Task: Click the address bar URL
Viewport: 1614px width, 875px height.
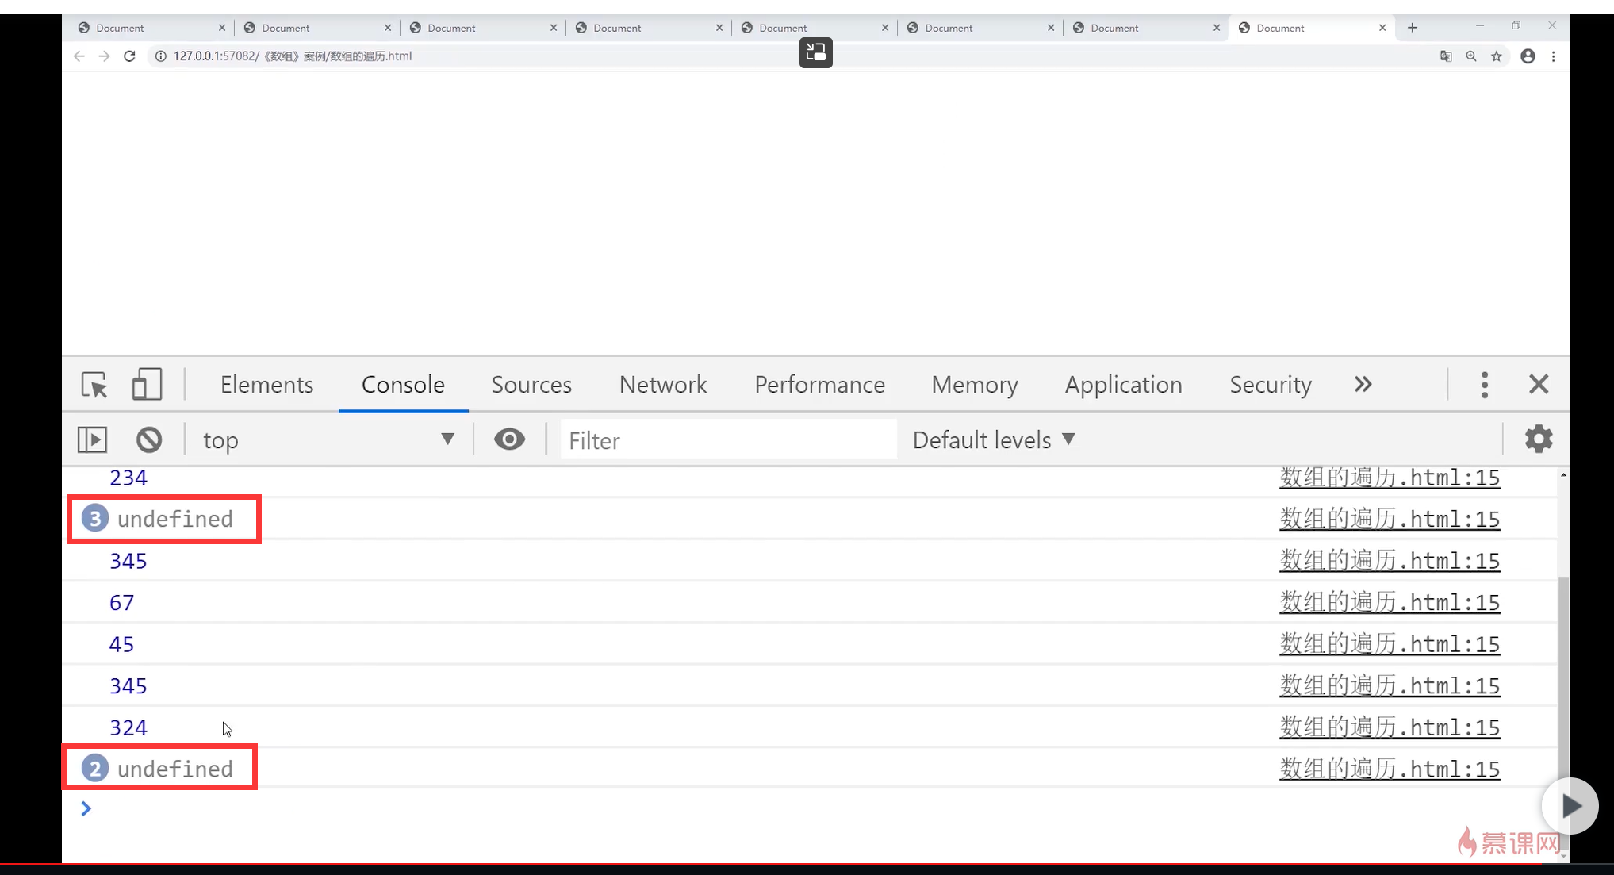Action: point(293,56)
